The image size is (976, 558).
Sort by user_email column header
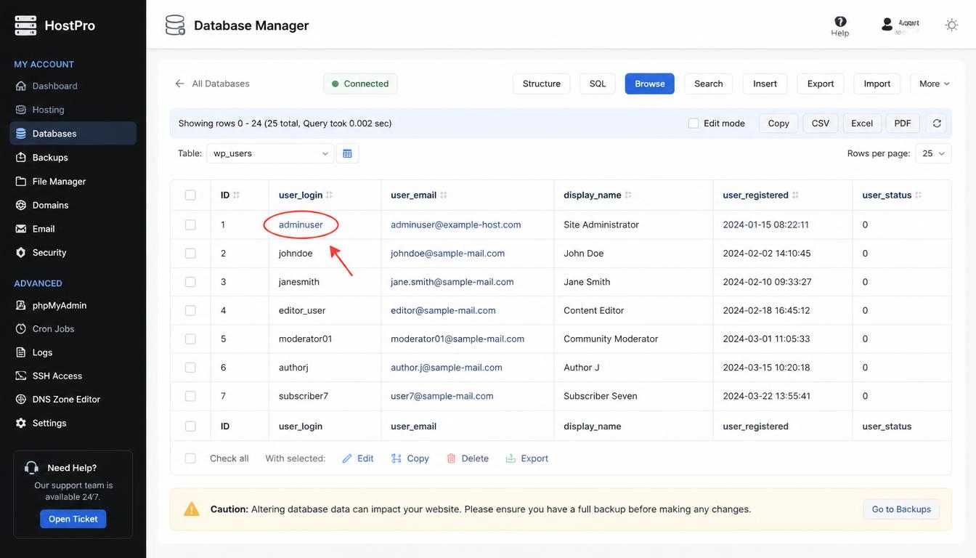pyautogui.click(x=419, y=195)
